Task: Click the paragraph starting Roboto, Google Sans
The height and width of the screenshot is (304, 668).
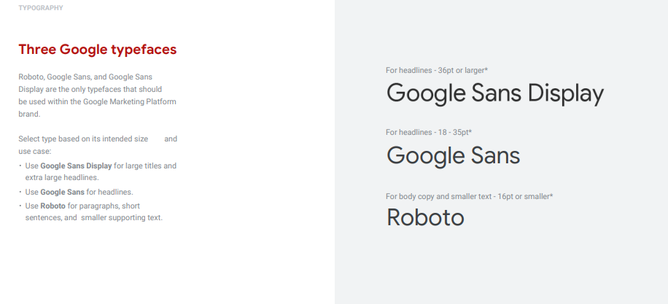Action: click(x=98, y=96)
